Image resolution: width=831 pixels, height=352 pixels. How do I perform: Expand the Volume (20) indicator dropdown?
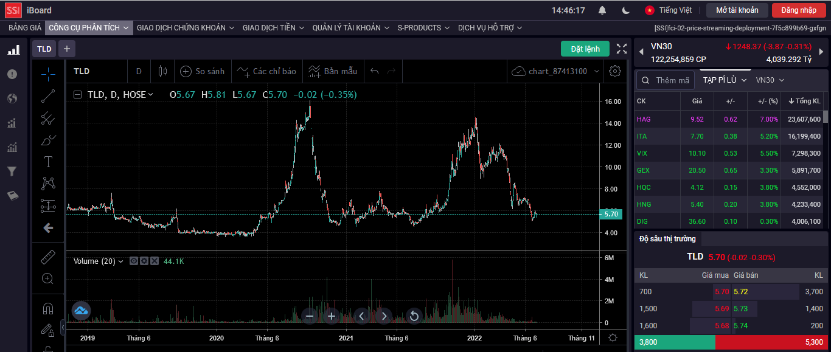120,261
